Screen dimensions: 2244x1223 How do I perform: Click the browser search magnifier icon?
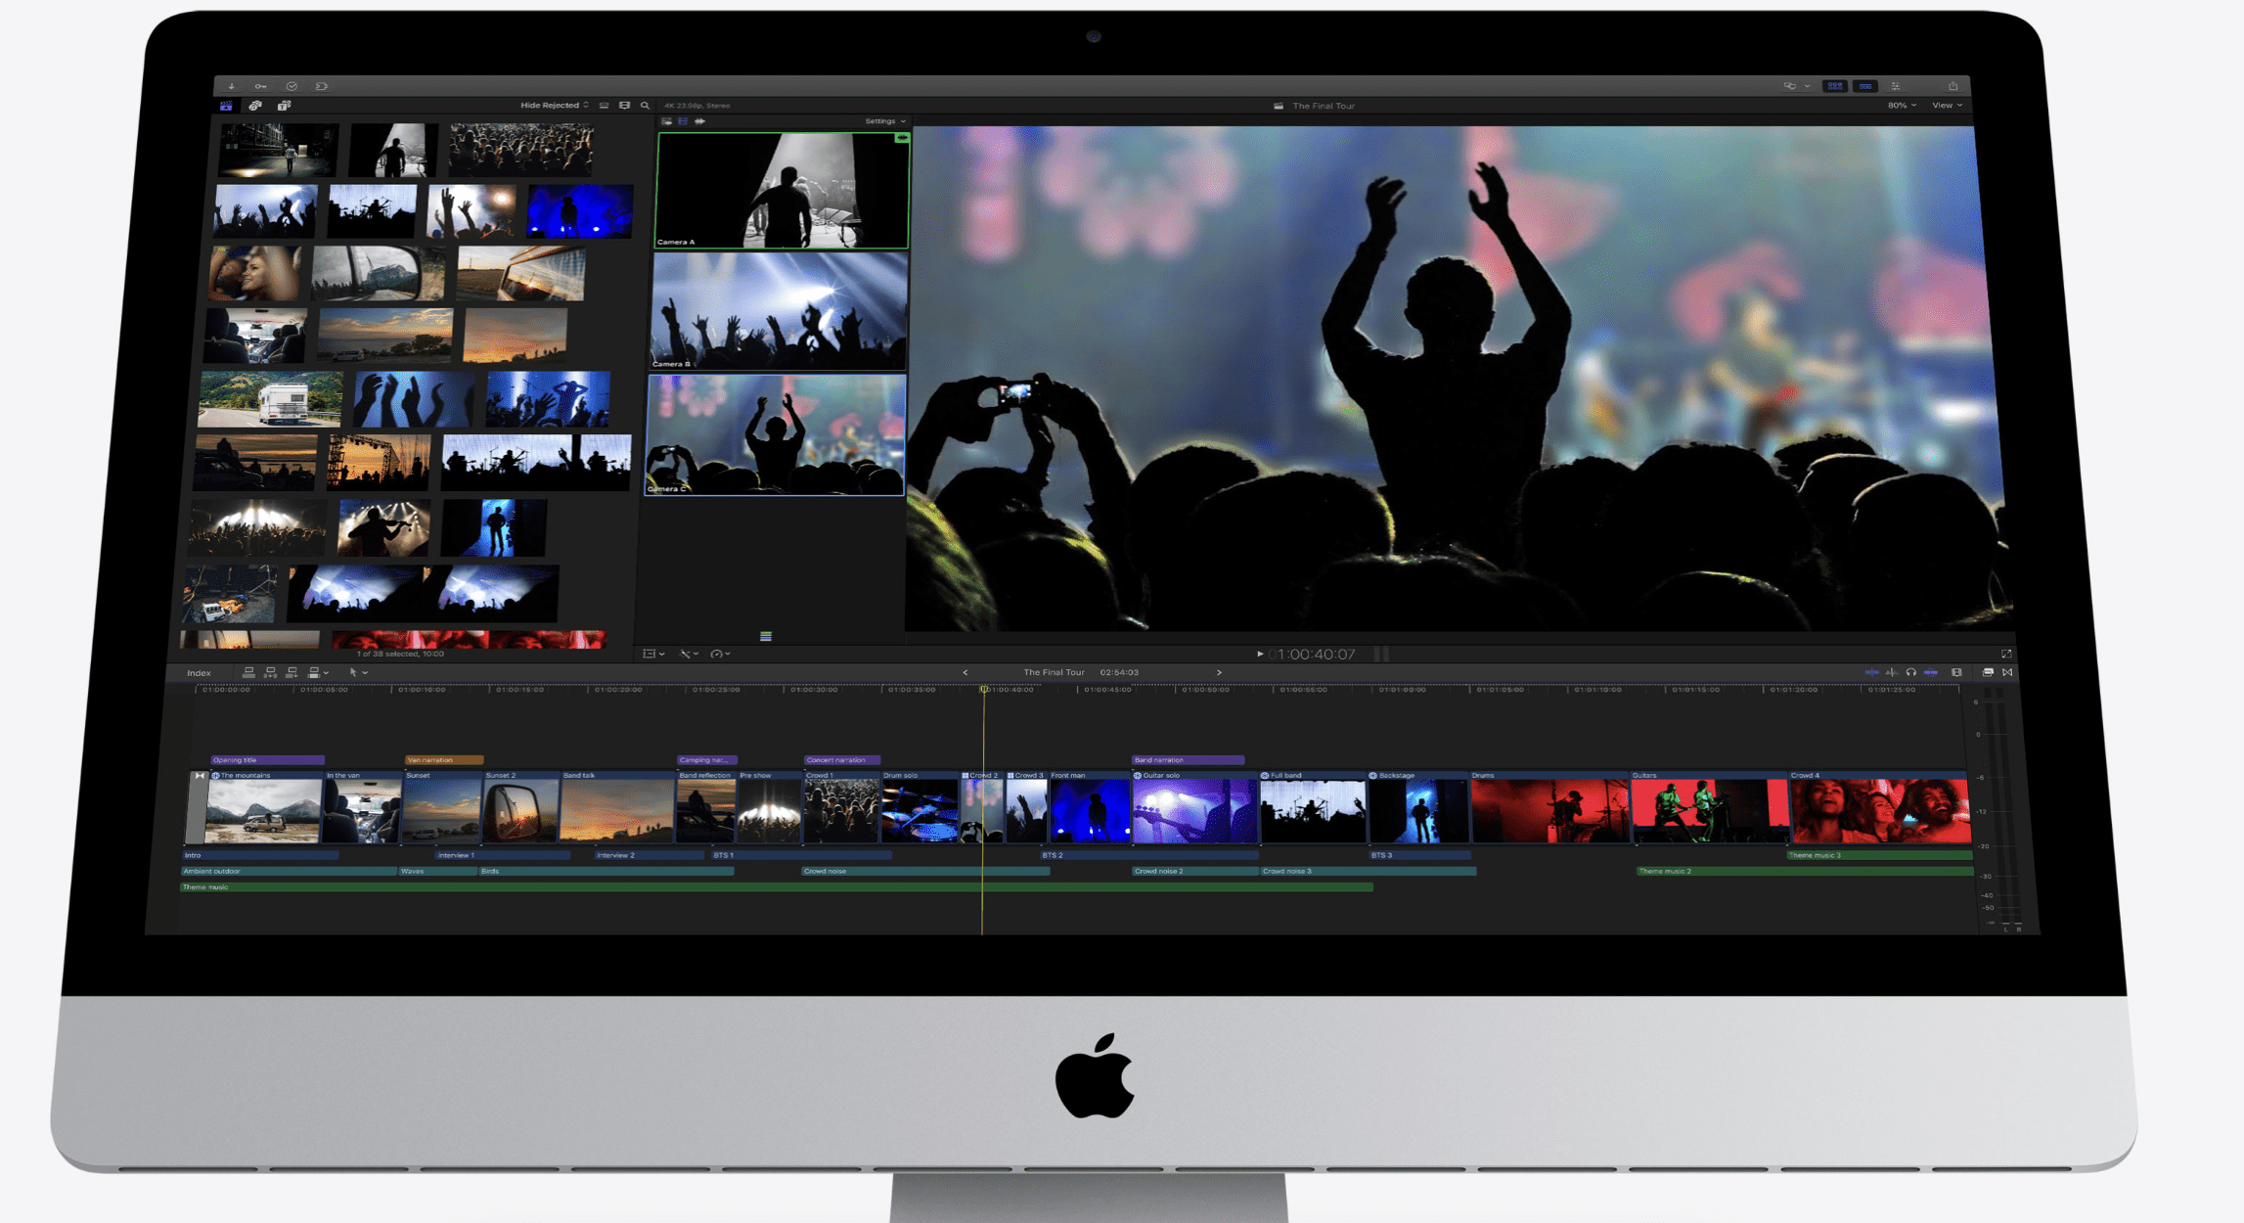pyautogui.click(x=645, y=106)
